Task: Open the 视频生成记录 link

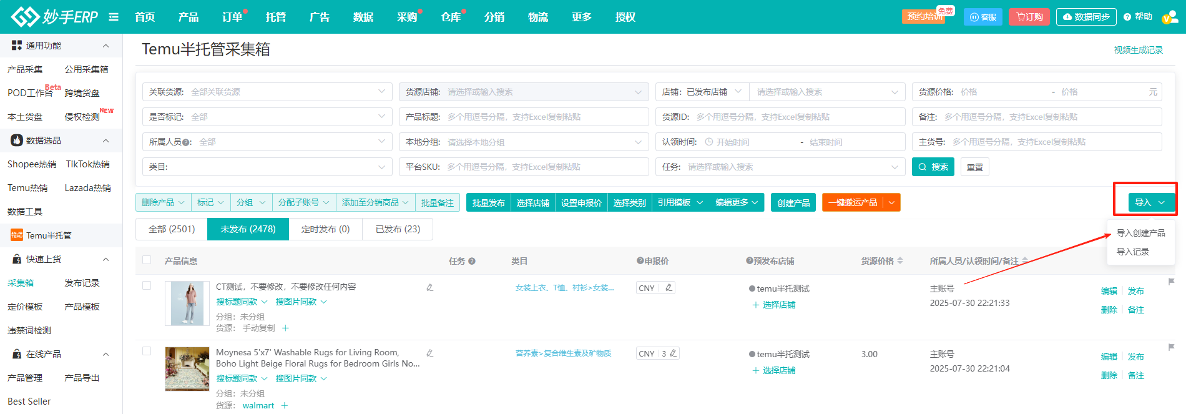Action: tap(1139, 50)
